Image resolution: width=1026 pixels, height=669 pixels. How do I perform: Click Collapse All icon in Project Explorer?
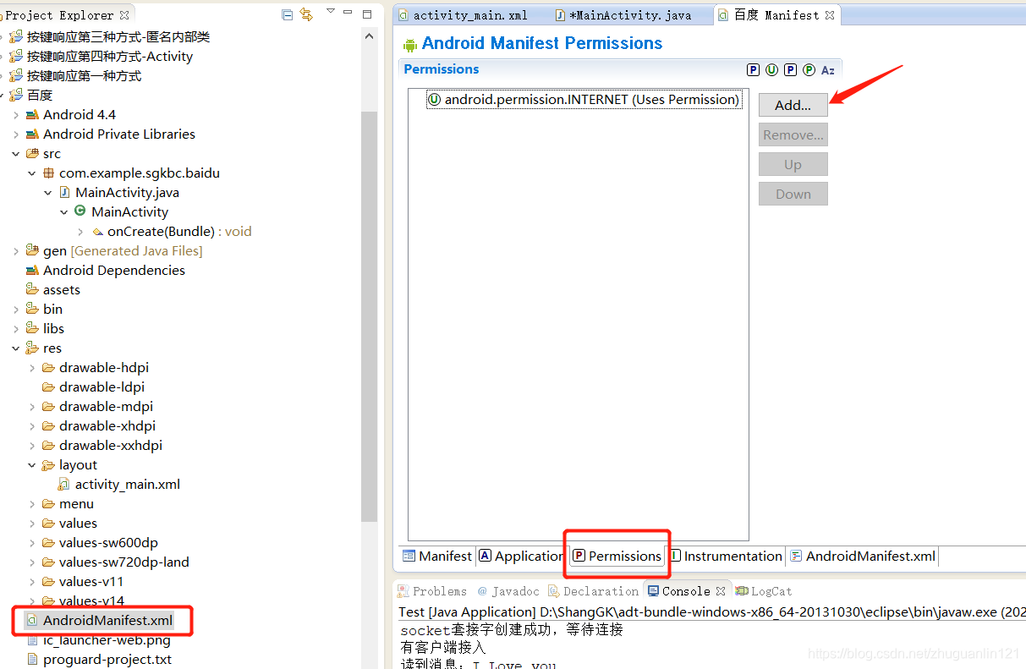[x=288, y=14]
